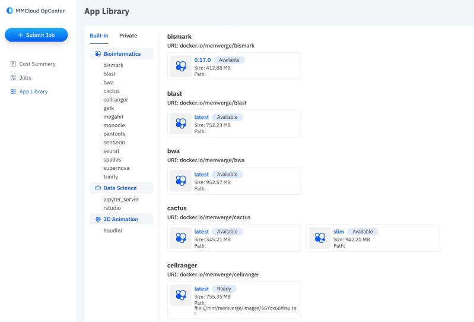Click the Available badge on bismark 0.17.0
Screen dimensions: 474x322
tap(229, 60)
